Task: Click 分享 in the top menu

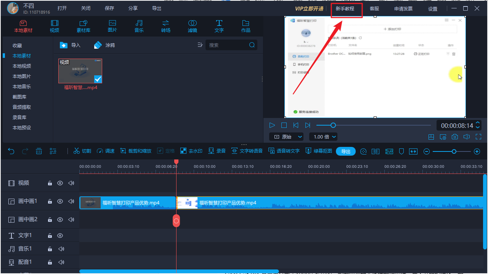Action: (x=133, y=8)
